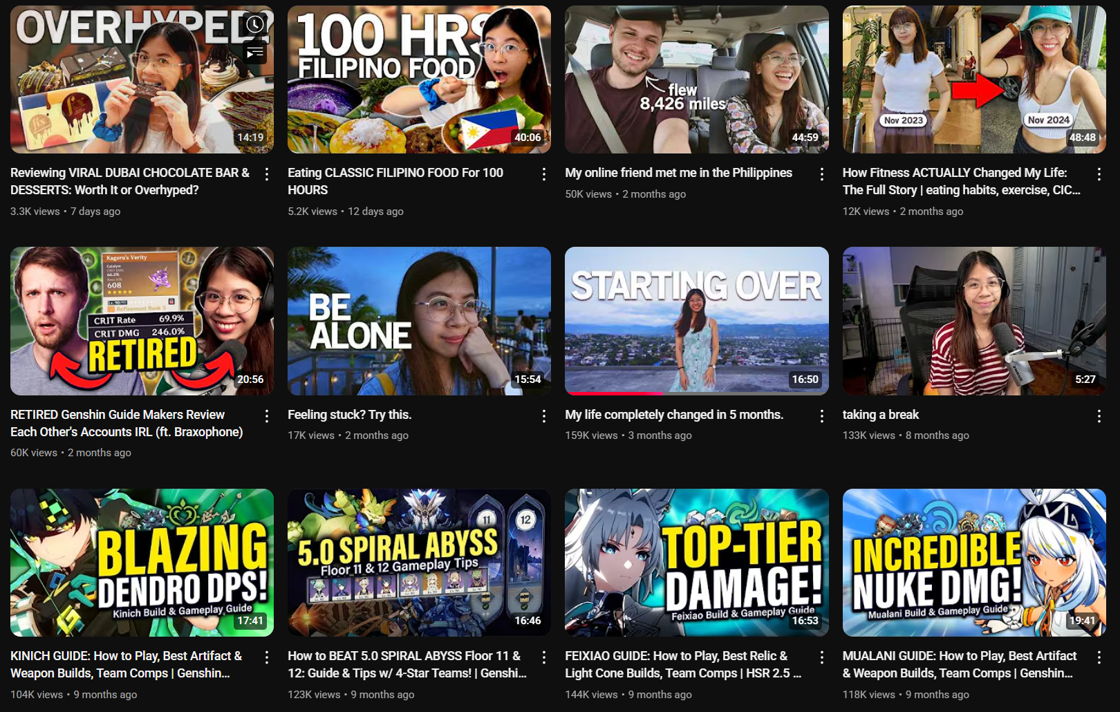Viewport: 1120px width, 712px height.
Task: Click title Eating CLASSIC FILIPINO FOOD For 100 HOURS
Action: click(395, 181)
